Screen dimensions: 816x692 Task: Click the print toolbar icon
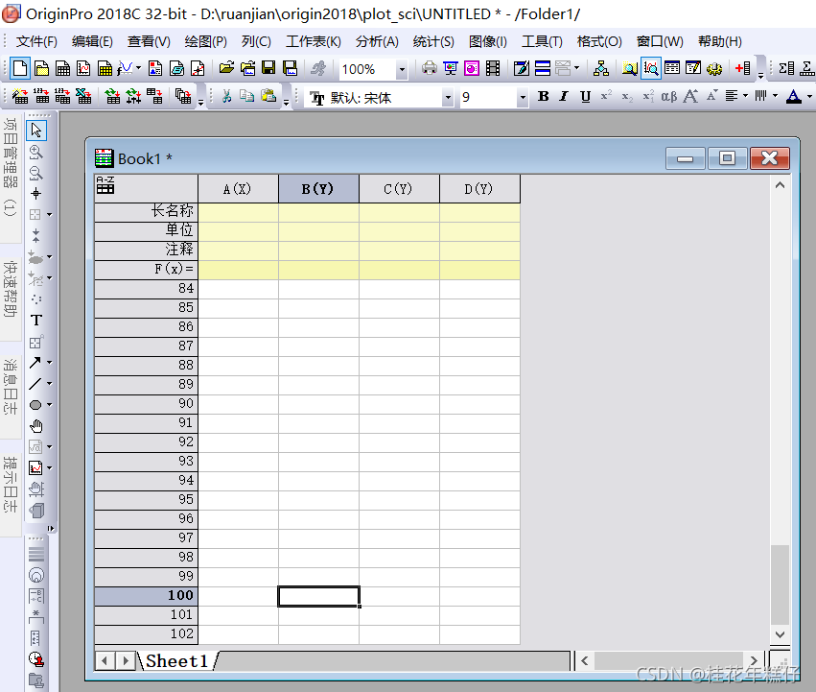coord(429,68)
